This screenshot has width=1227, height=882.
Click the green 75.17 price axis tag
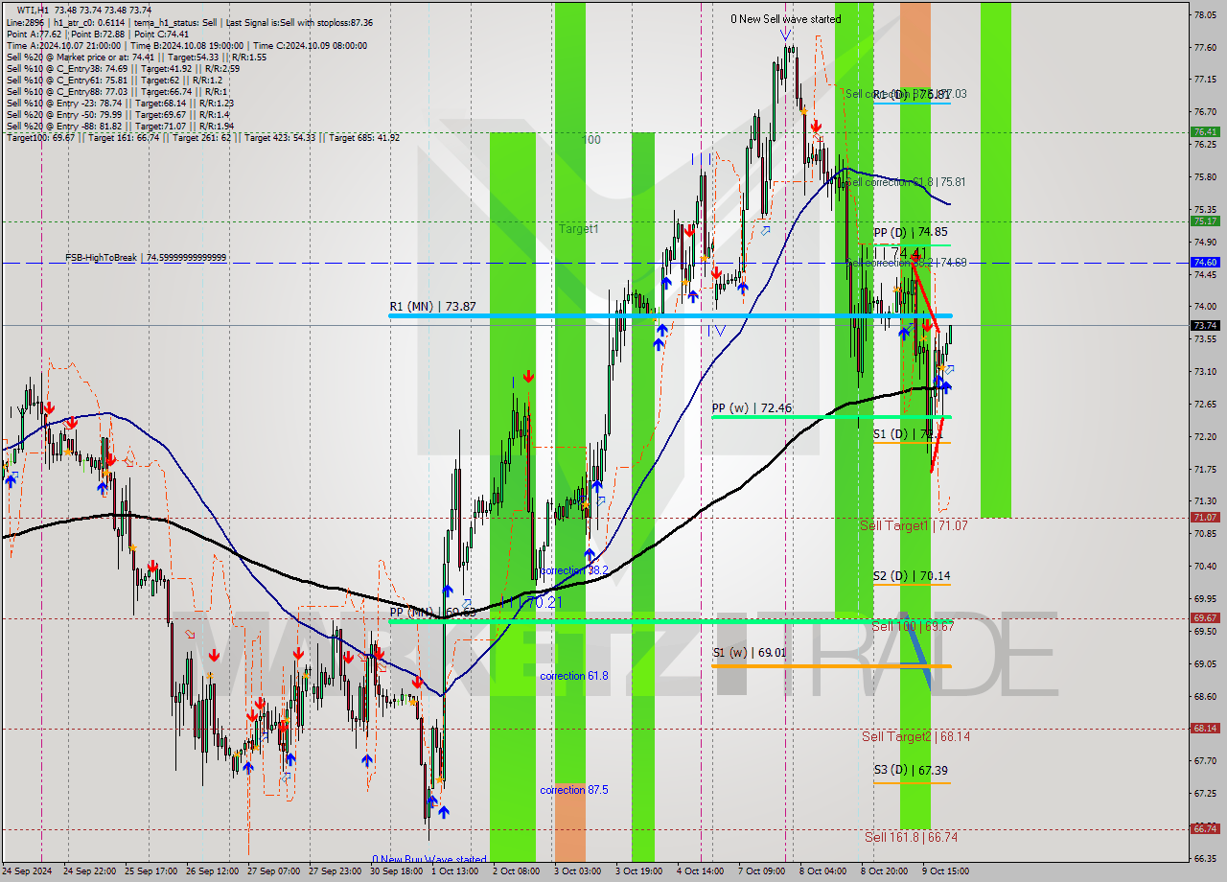1204,221
